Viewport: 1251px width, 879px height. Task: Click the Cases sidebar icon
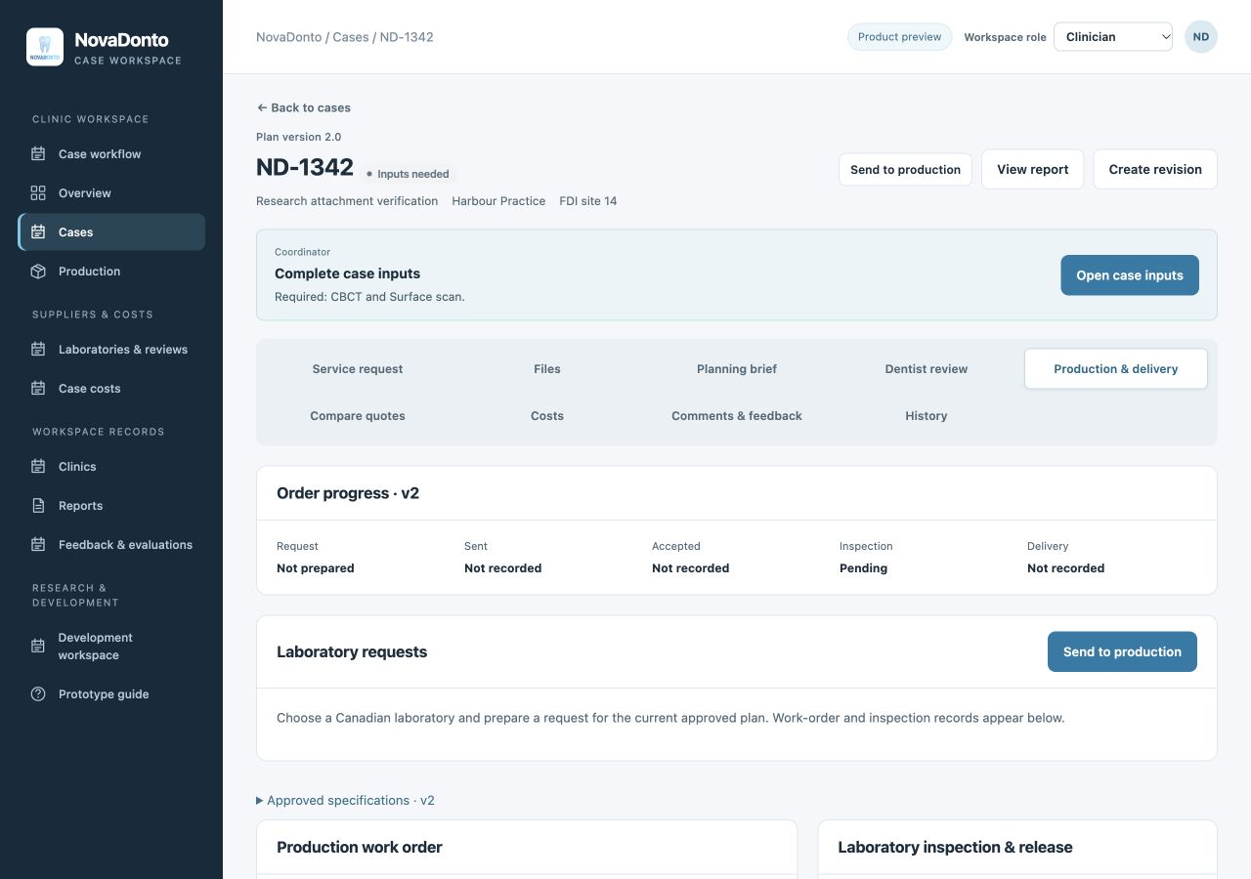(x=38, y=232)
